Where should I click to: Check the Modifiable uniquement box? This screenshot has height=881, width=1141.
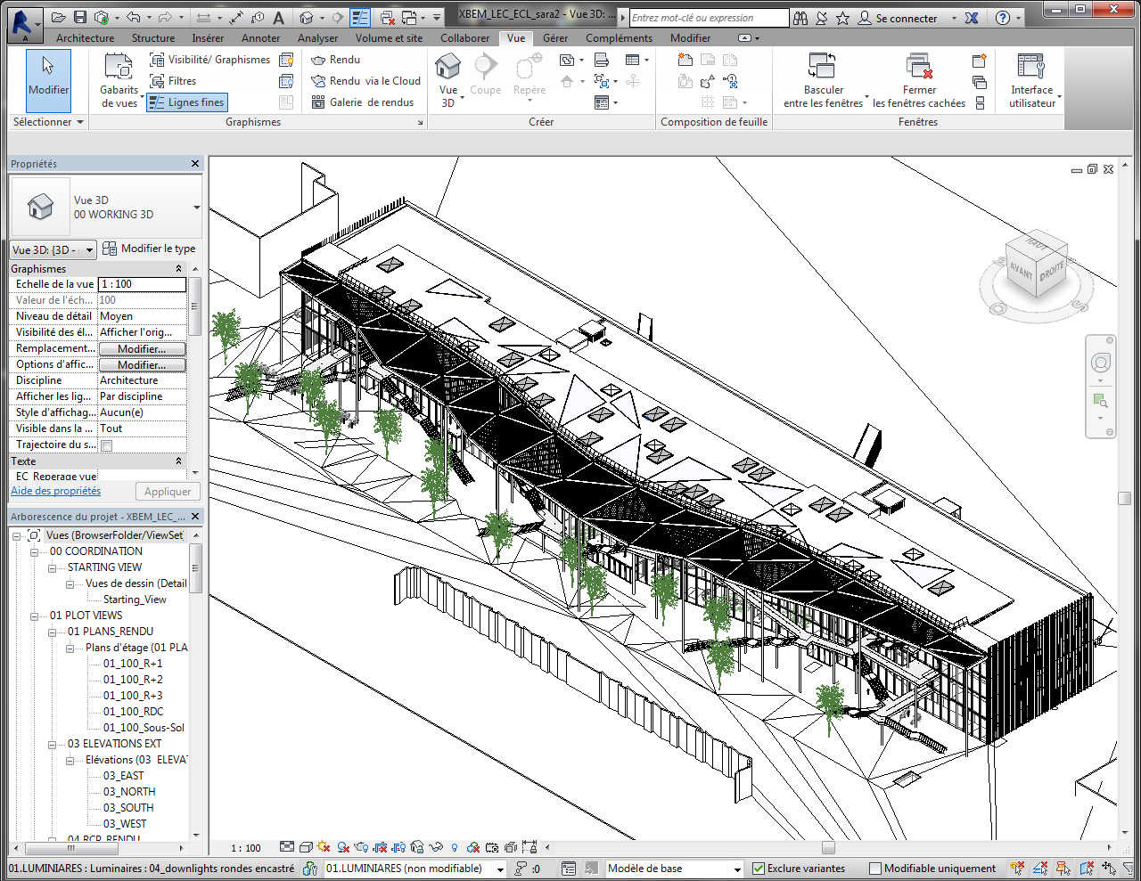pos(875,869)
